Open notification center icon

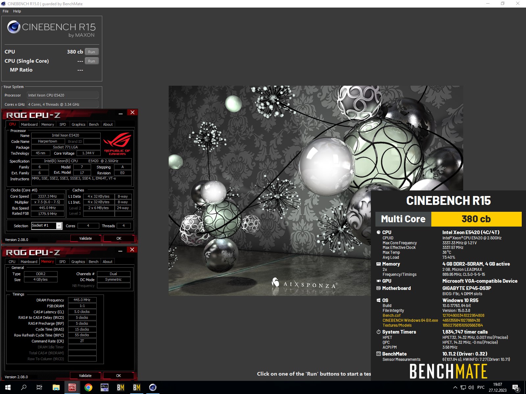click(x=516, y=388)
